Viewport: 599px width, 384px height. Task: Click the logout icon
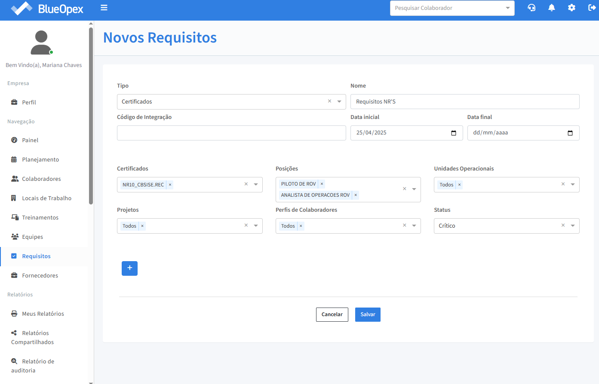click(592, 8)
